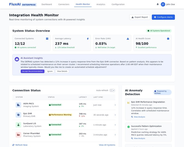Open the JD user avatar
The image size is (184, 147).
(163, 4)
